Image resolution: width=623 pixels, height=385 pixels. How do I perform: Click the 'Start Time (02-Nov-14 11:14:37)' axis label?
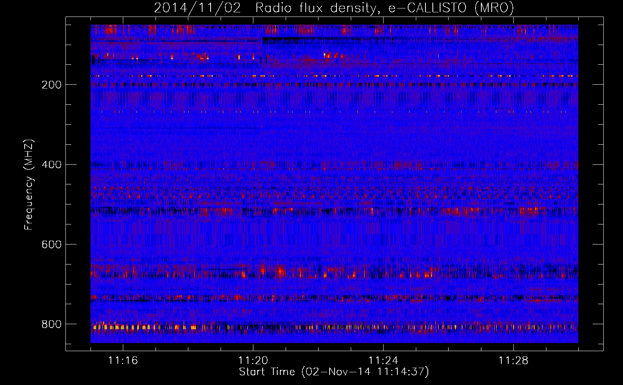(334, 372)
